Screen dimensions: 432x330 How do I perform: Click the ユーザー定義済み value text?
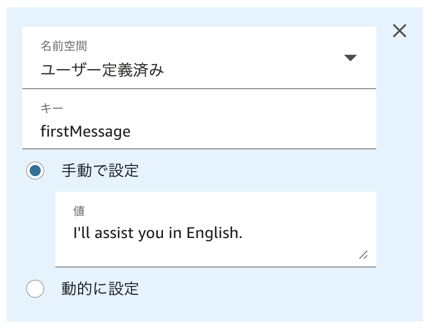click(x=102, y=70)
